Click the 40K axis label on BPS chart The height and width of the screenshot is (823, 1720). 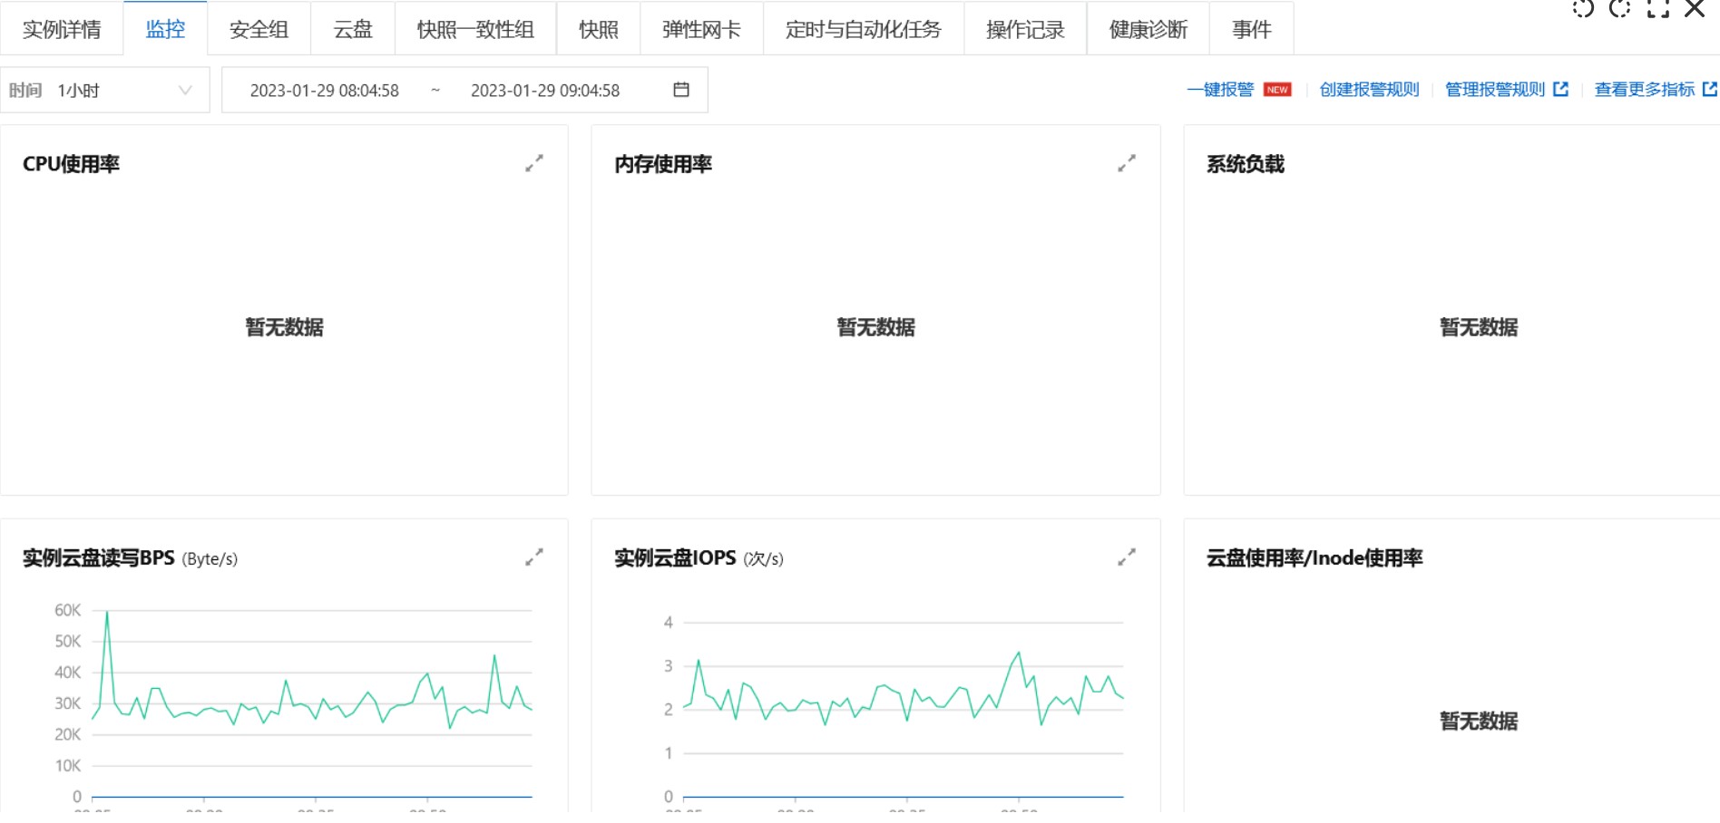[68, 673]
